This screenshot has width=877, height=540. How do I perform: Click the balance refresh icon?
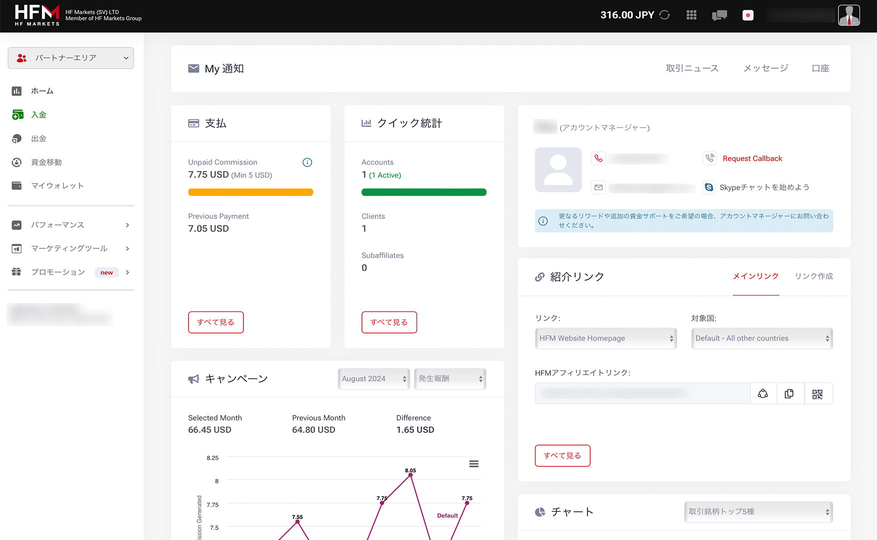pos(664,15)
